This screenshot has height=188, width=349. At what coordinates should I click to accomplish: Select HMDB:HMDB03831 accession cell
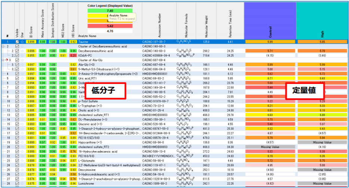pyautogui.click(x=159, y=74)
